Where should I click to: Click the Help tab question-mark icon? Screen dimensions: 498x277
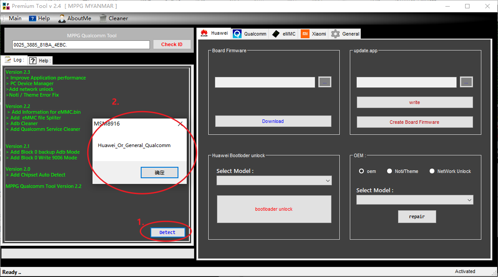pos(33,61)
